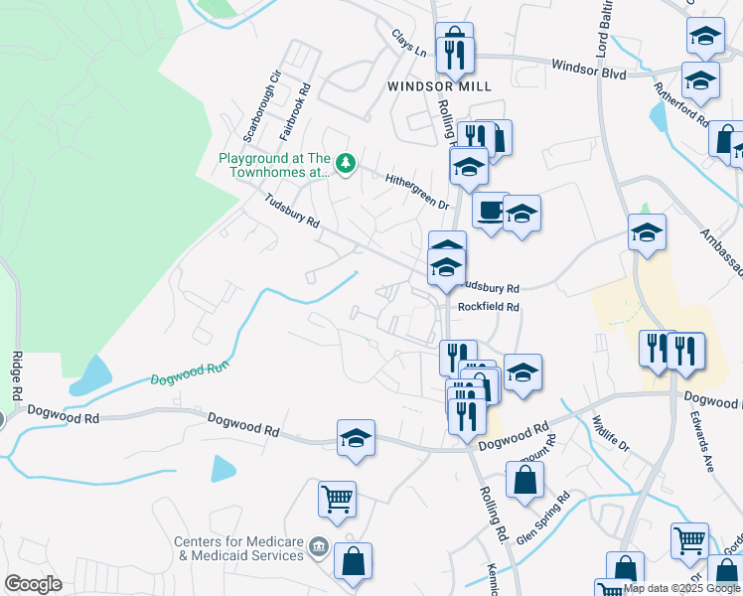Screen dimensions: 743x596
Task: Click the right restaurant marker near Edwards Ave
Action: tap(685, 353)
